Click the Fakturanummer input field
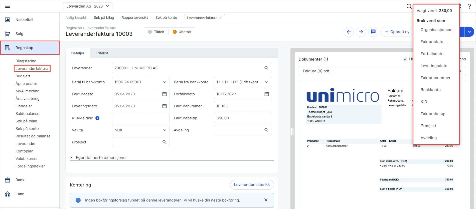This screenshot has width=476, height=209. pos(242,106)
